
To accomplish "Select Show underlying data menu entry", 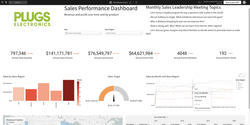I will coord(202,108).
